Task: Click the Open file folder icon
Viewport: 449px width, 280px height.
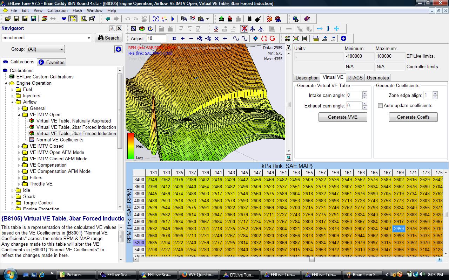Action: (8, 19)
